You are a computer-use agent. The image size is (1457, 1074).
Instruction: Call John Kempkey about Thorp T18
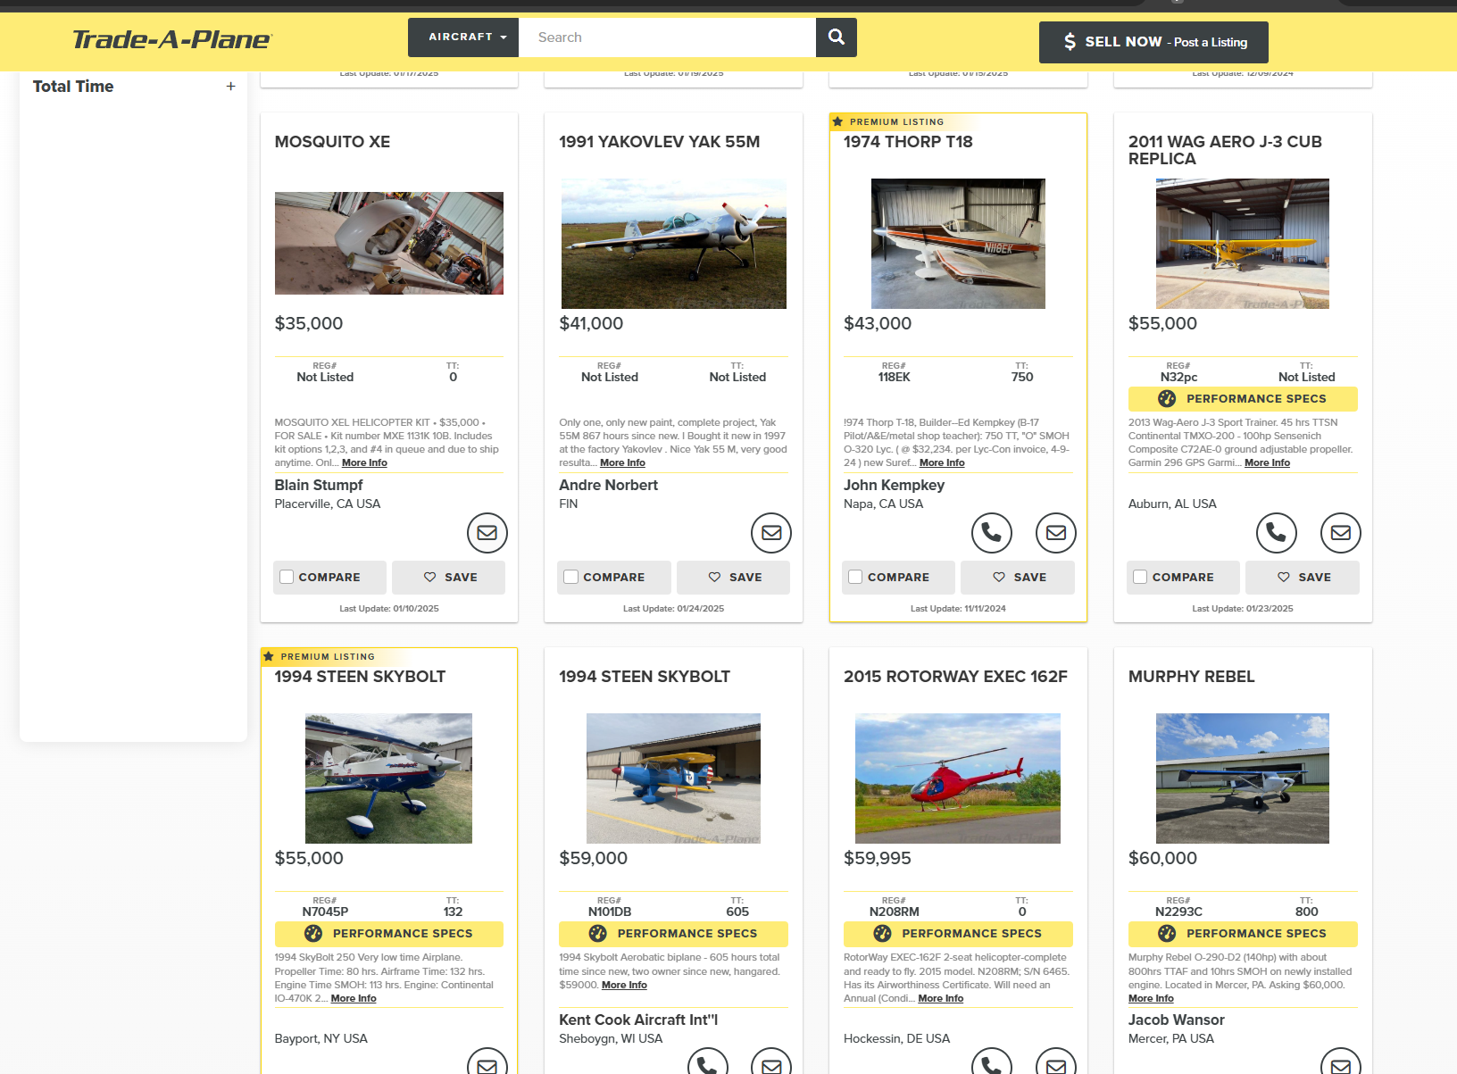[x=992, y=533]
